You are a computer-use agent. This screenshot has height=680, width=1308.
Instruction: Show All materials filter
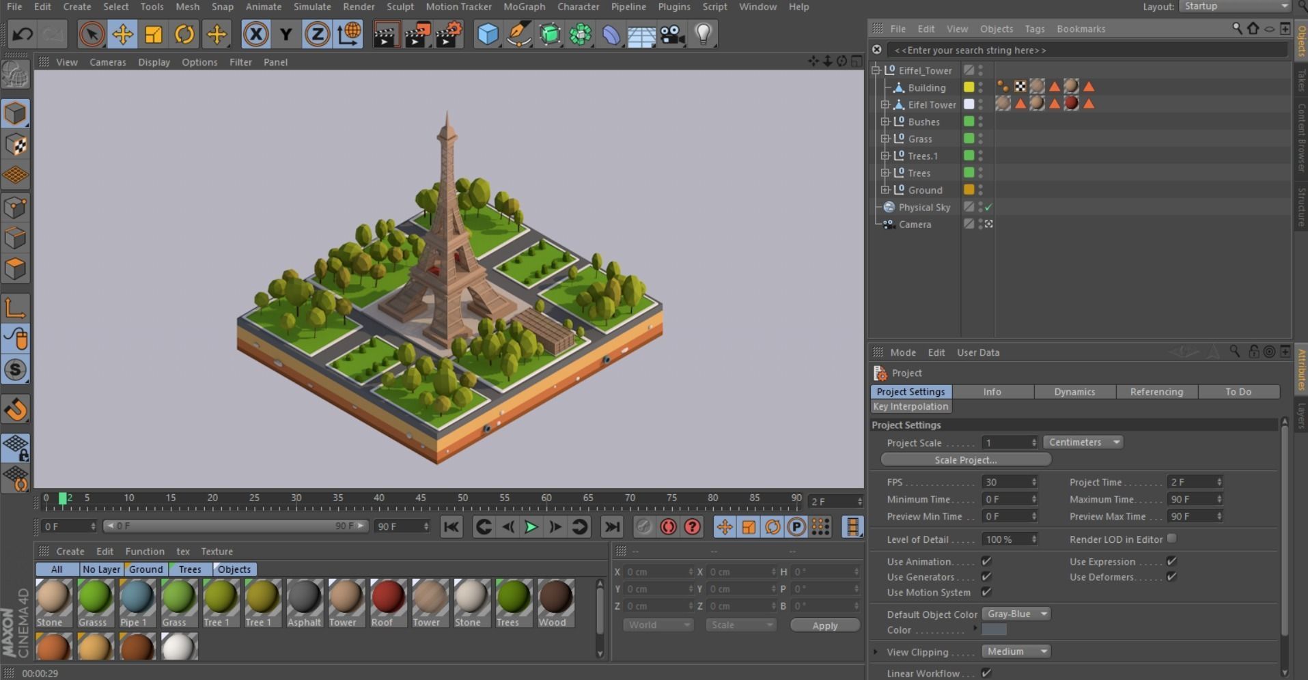point(57,569)
